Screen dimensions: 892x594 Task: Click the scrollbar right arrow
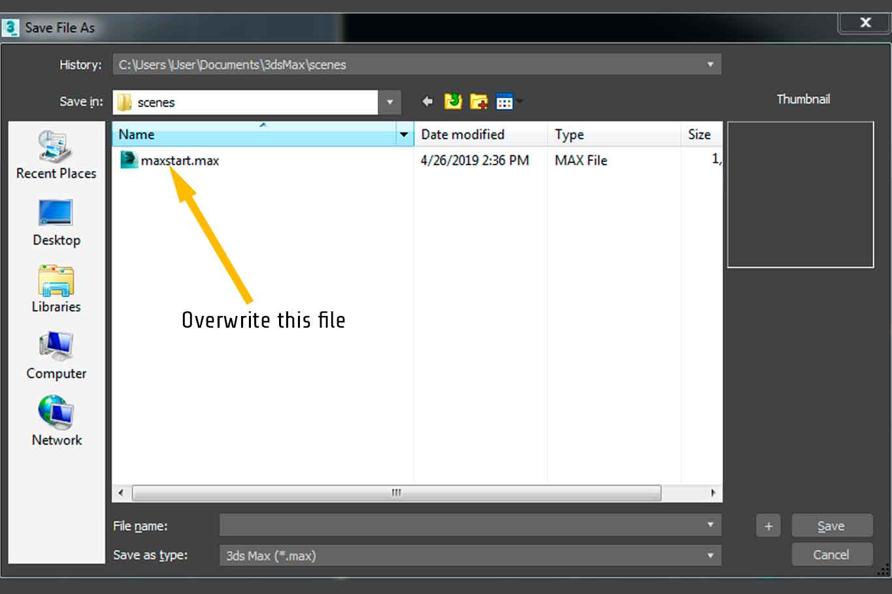(x=712, y=493)
